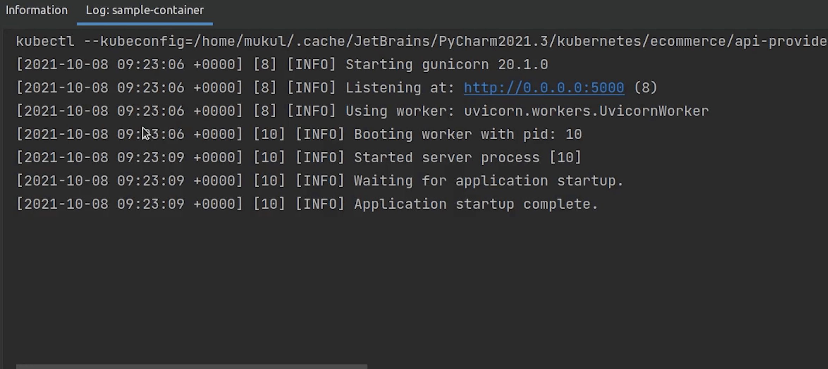Click the horizontal scrollbar under the log
The width and height of the screenshot is (828, 369).
191,366
